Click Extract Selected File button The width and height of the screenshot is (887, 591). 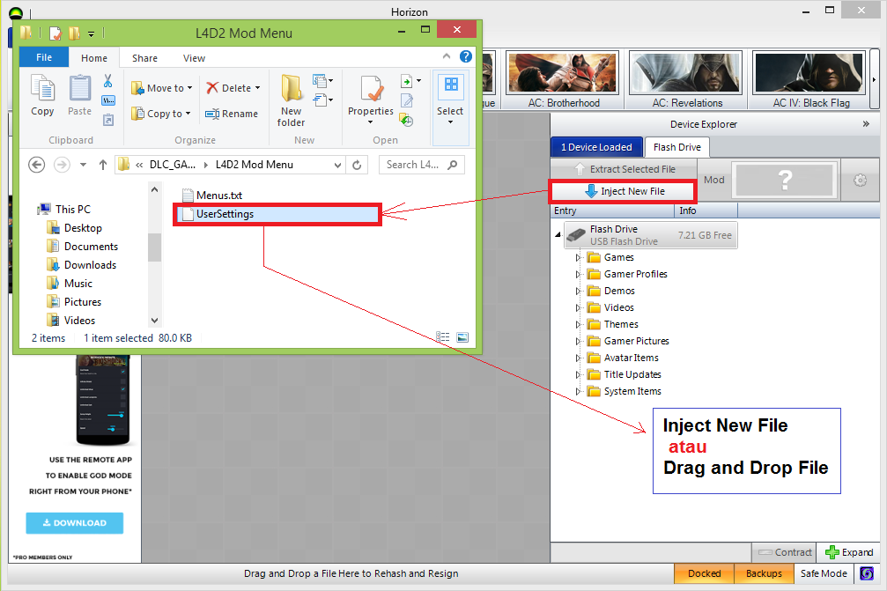point(624,168)
